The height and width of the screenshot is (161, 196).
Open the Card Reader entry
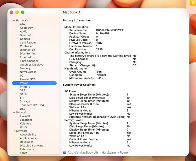point(28,42)
